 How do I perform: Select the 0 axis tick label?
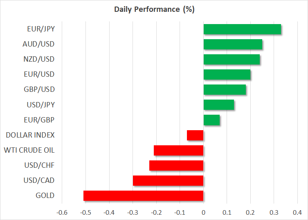click(x=203, y=212)
